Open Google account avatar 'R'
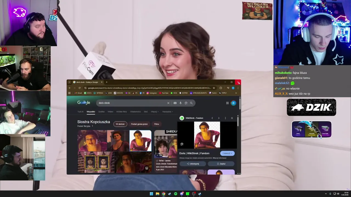This screenshot has width=351, height=197. click(x=233, y=103)
